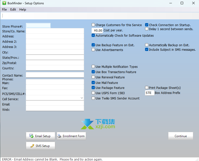Click the Store/Co. Name field
The image size is (199, 161).
click(55, 31)
